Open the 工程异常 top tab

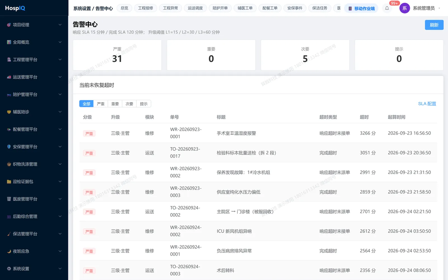pos(171,8)
